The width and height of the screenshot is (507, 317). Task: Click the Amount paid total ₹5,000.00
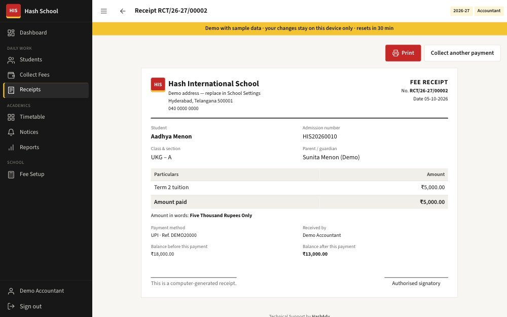tap(432, 202)
